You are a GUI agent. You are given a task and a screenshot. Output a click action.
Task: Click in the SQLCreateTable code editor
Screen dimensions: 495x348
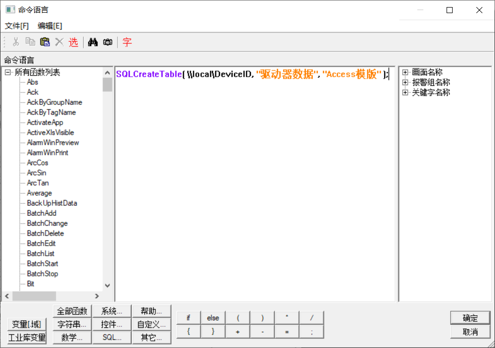coord(254,184)
